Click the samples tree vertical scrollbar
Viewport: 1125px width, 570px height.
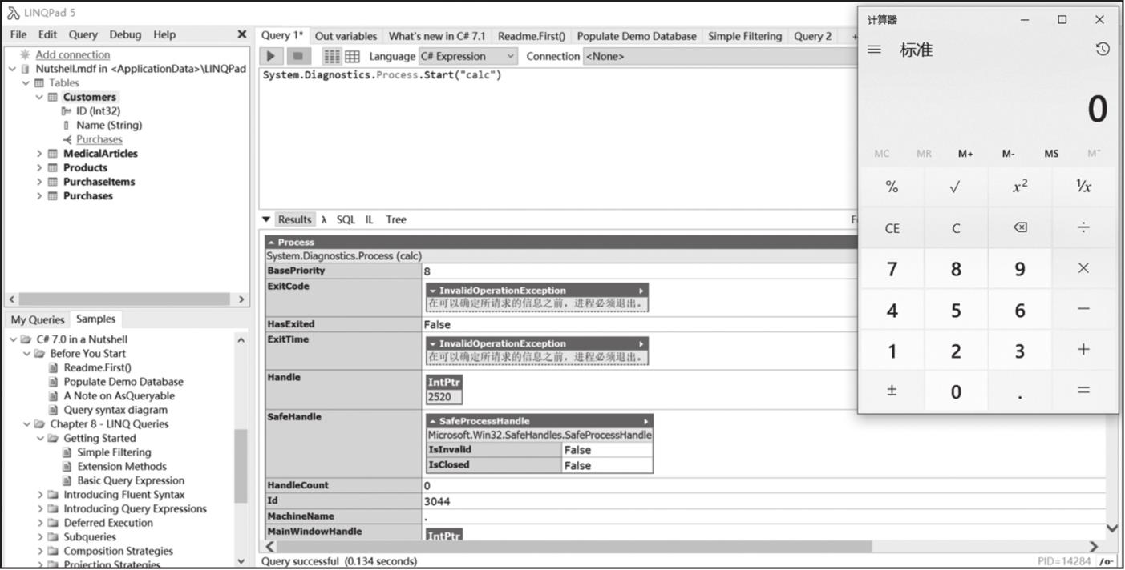click(x=241, y=466)
